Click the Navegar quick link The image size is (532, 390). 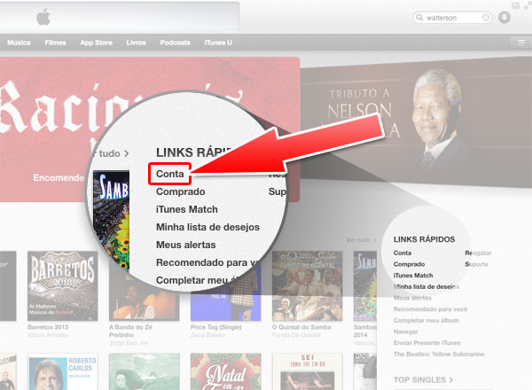[x=406, y=331]
